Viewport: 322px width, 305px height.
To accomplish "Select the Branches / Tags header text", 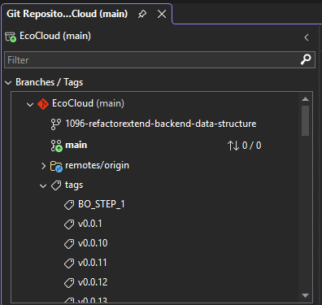I will click(50, 82).
